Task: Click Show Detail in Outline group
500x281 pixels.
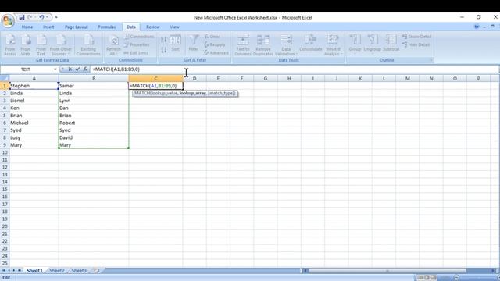Action: (416, 37)
